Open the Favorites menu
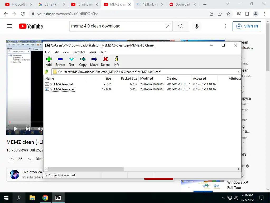 (x=79, y=52)
